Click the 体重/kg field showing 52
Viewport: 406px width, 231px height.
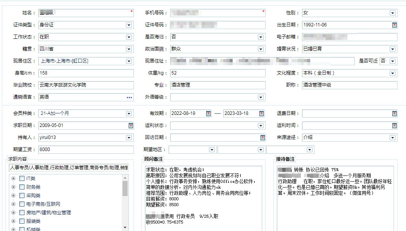(x=218, y=73)
